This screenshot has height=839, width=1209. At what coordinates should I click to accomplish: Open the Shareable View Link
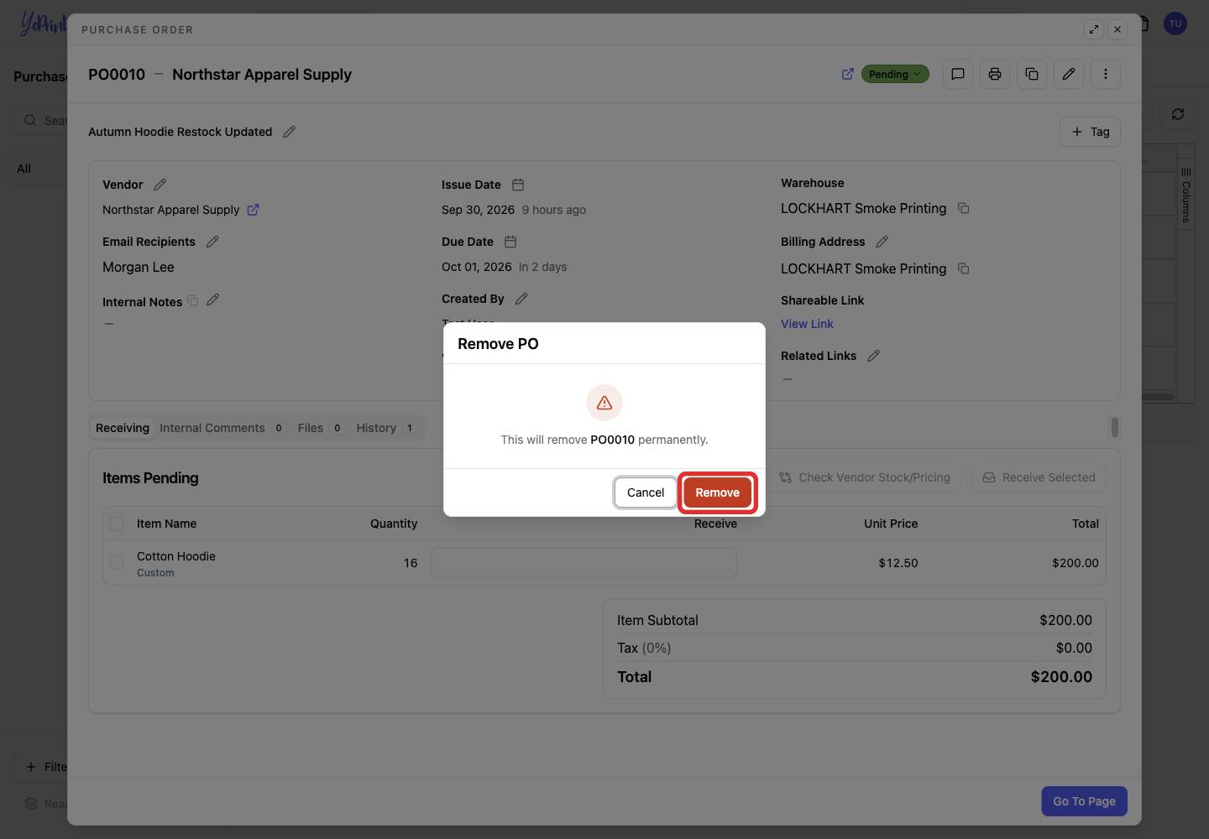807,324
